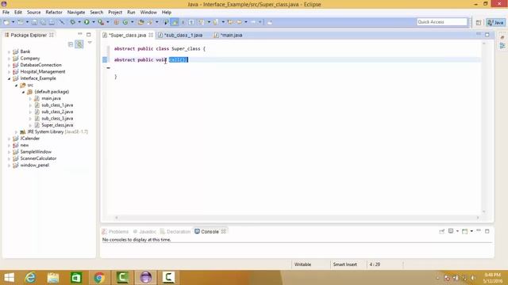Screen dimensions: 508x285
Task: Switch to the Problems tab
Action: click(115, 232)
